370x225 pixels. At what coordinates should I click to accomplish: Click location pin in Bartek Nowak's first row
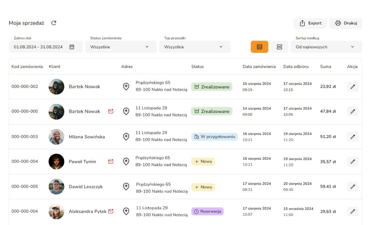point(126,87)
